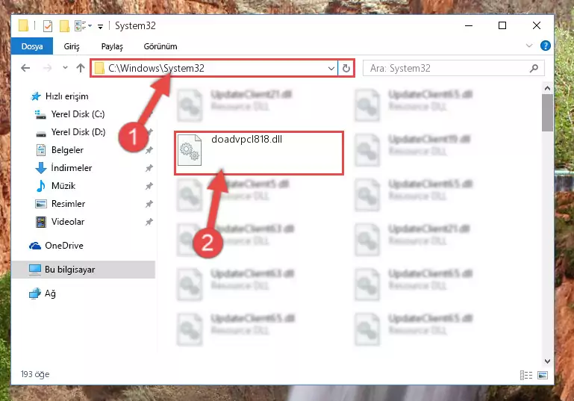Screen dimensions: 574x401
Task: Open recent locations dropdown arrow
Action: click(65, 68)
